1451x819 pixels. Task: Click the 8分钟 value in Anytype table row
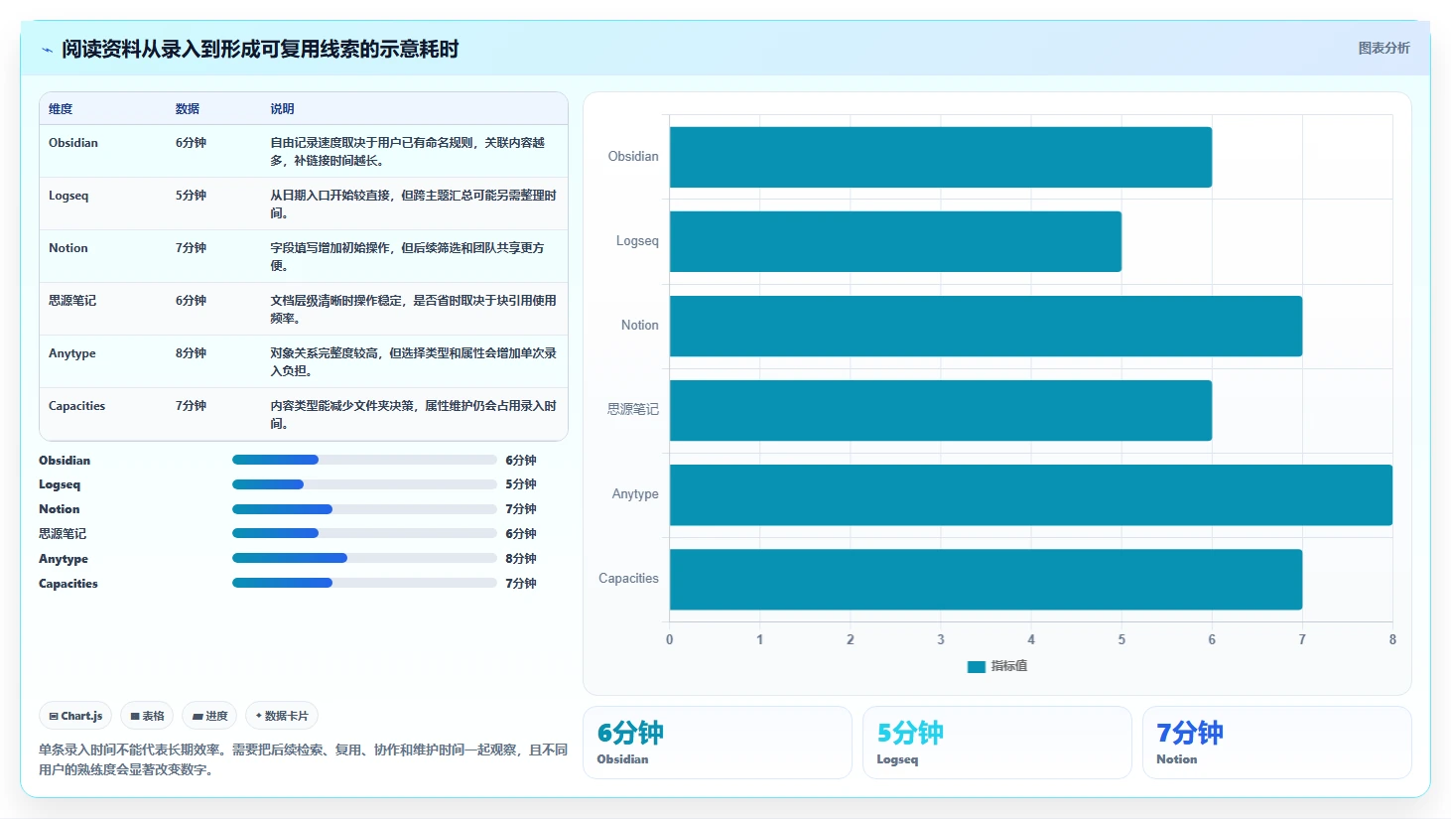[191, 353]
